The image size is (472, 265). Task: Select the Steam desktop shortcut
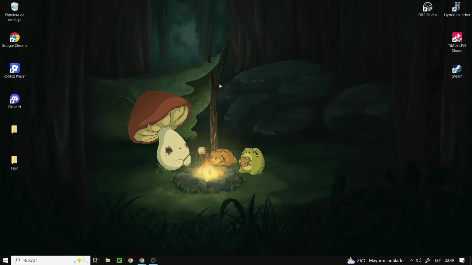tap(457, 71)
